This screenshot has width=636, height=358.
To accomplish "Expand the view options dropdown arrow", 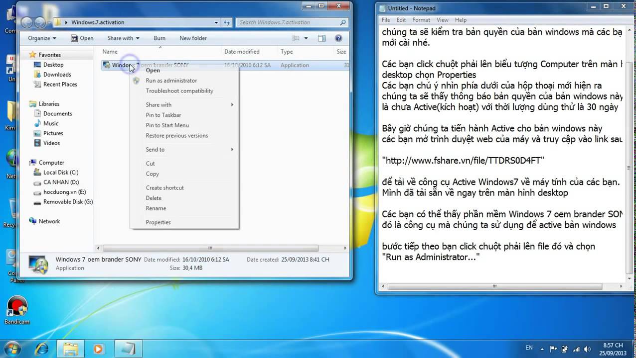I will (x=306, y=38).
